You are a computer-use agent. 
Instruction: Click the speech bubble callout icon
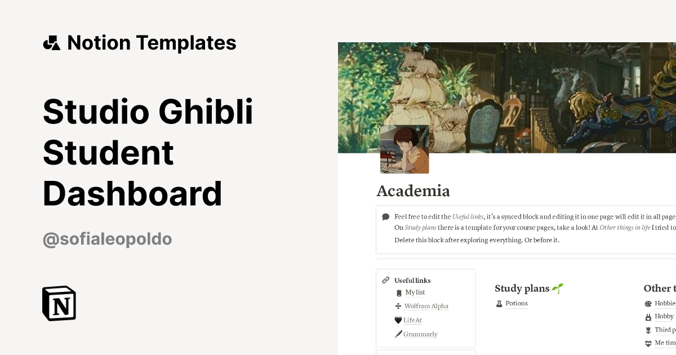tap(385, 217)
